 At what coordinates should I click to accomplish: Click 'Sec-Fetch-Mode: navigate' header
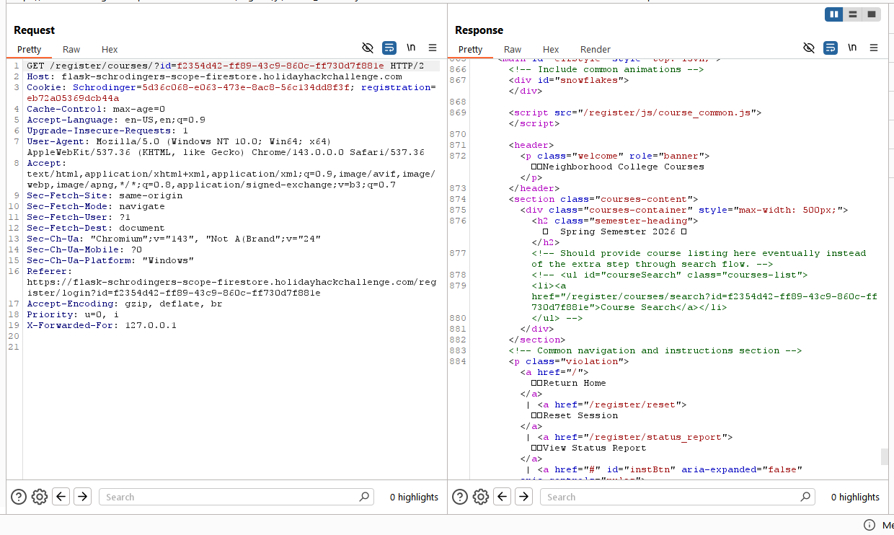click(96, 206)
